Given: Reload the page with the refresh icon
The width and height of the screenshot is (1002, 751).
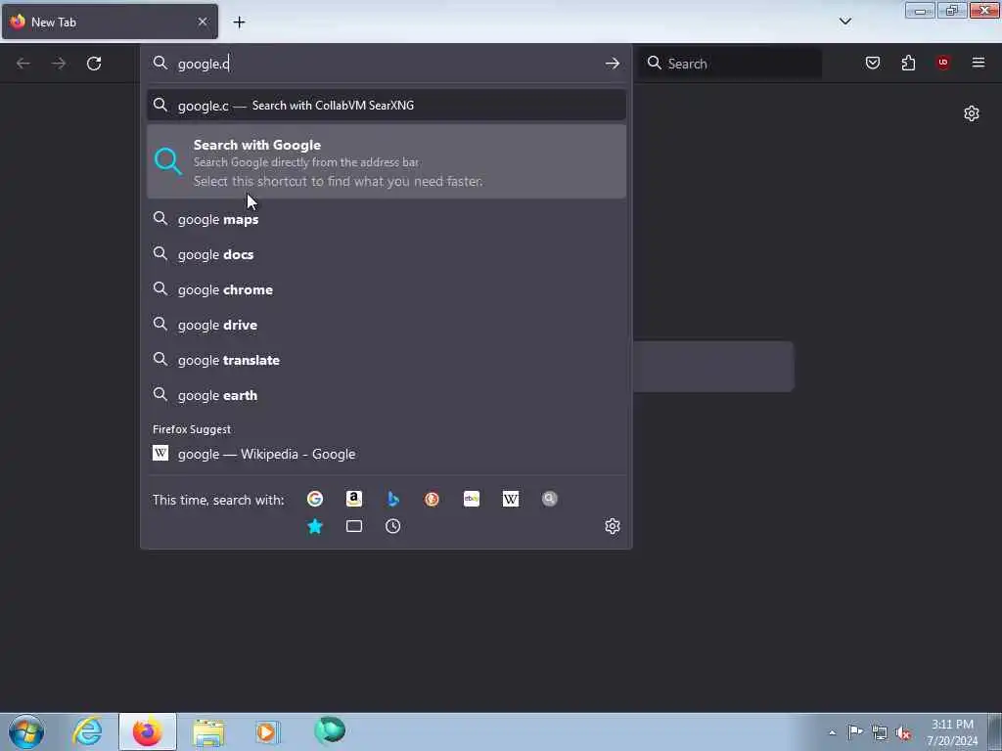Looking at the screenshot, I should pyautogui.click(x=94, y=64).
